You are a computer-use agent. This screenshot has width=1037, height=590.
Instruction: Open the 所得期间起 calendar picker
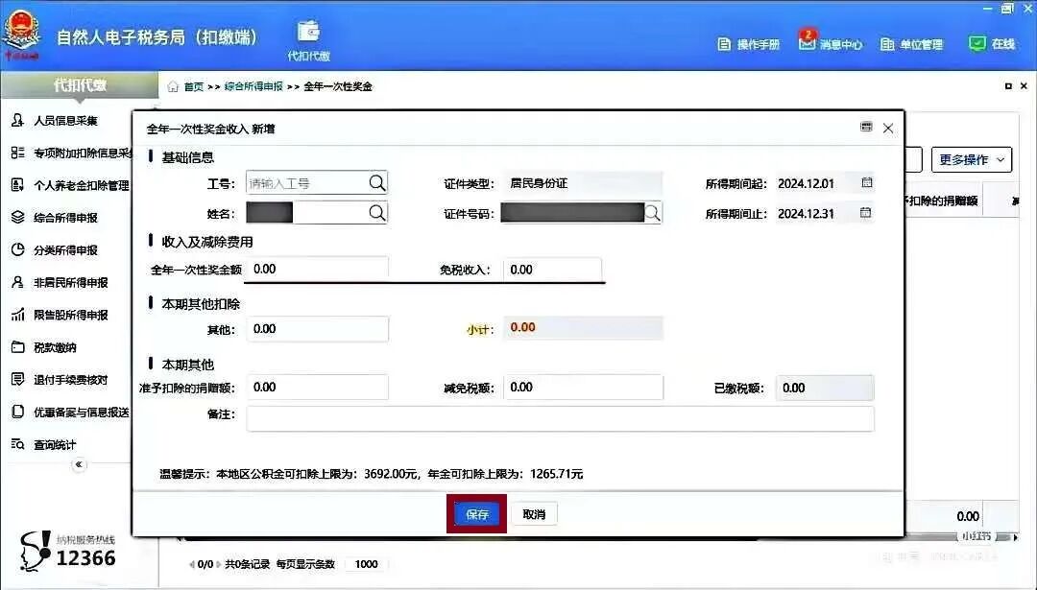(867, 182)
